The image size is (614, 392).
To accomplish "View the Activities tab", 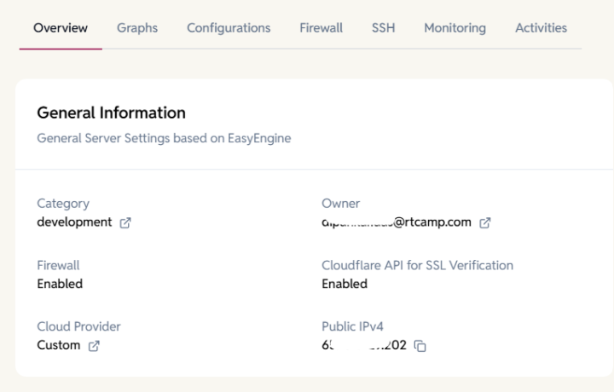I will pyautogui.click(x=541, y=28).
